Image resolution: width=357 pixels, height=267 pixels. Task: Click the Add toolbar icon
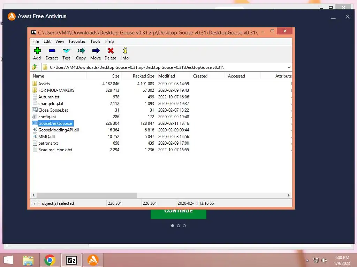(37, 51)
